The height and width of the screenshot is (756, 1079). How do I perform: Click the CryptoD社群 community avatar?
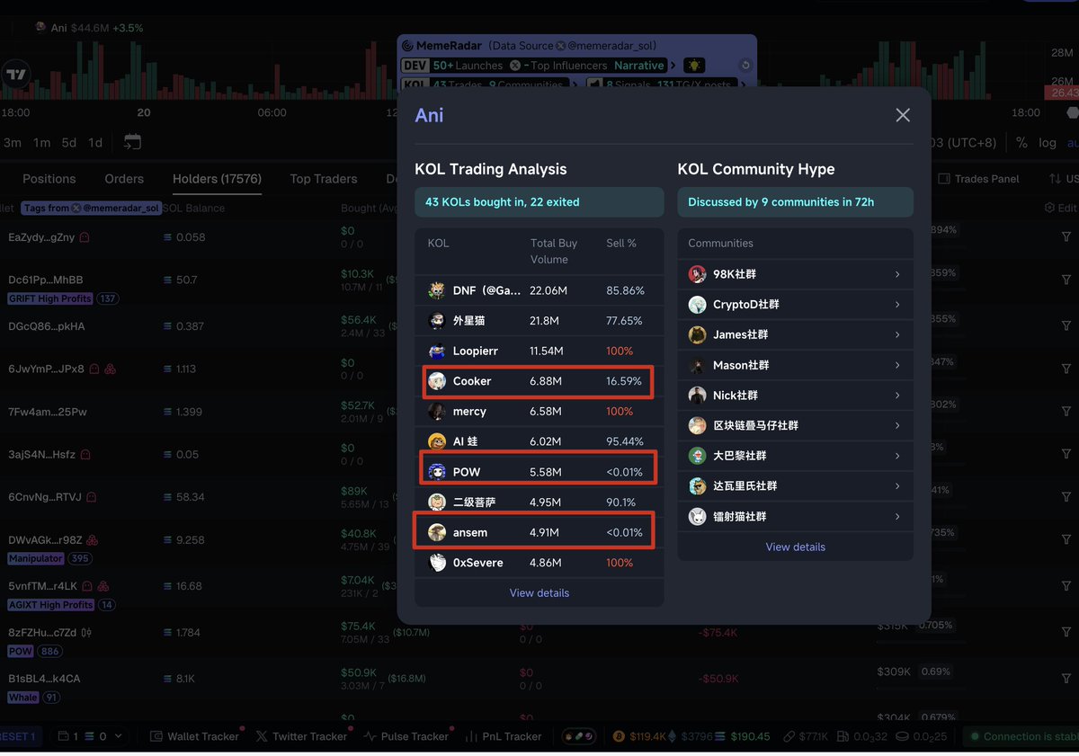tap(697, 305)
